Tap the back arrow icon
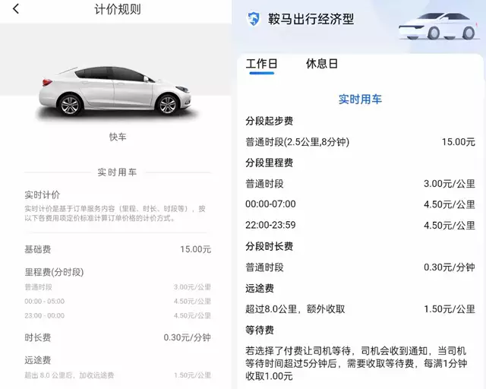486x389 pixels. pos(16,8)
